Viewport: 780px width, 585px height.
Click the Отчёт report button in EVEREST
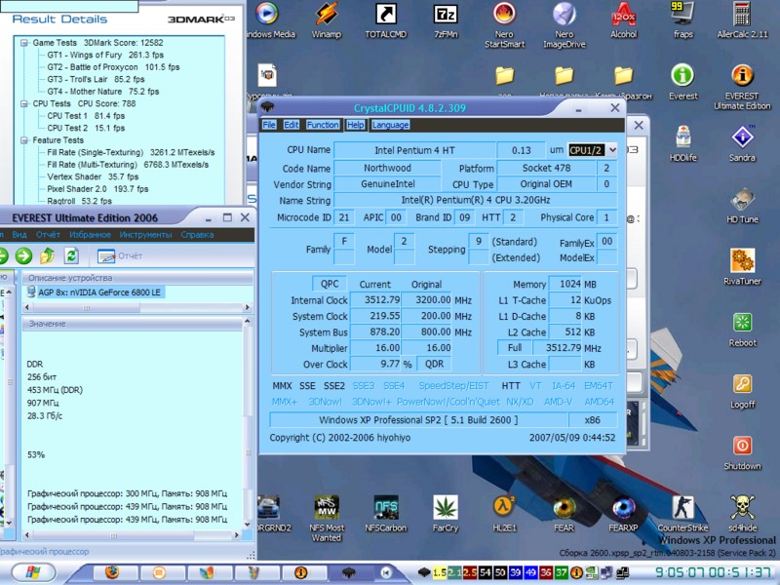(x=120, y=255)
